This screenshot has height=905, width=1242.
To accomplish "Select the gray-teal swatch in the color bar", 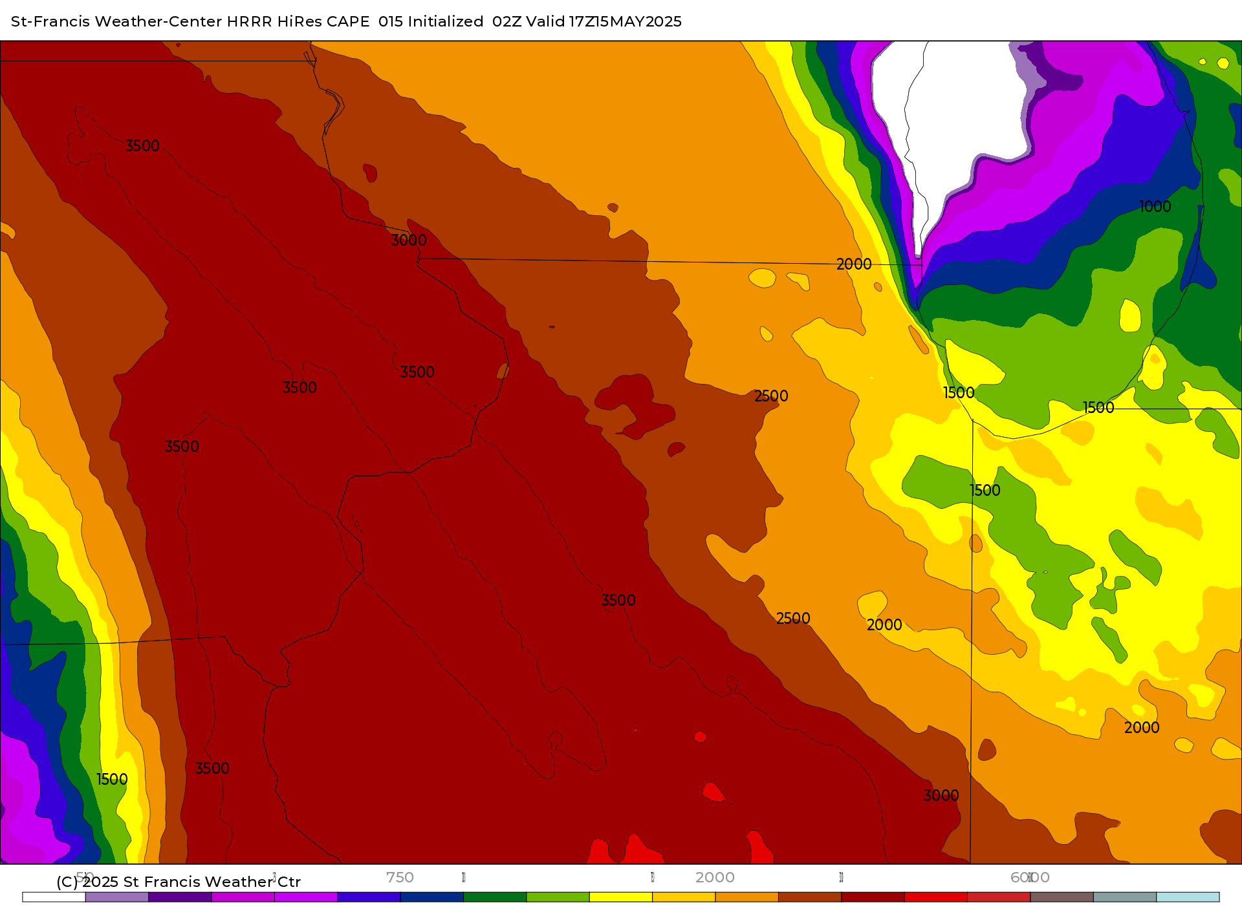I will pyautogui.click(x=1125, y=897).
